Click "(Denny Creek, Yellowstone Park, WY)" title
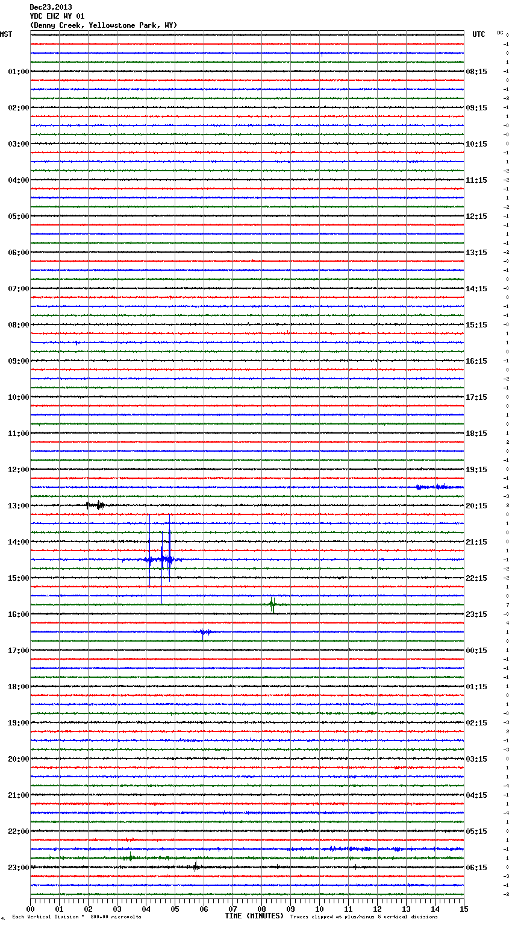The height and width of the screenshot is (925, 512). click(104, 25)
